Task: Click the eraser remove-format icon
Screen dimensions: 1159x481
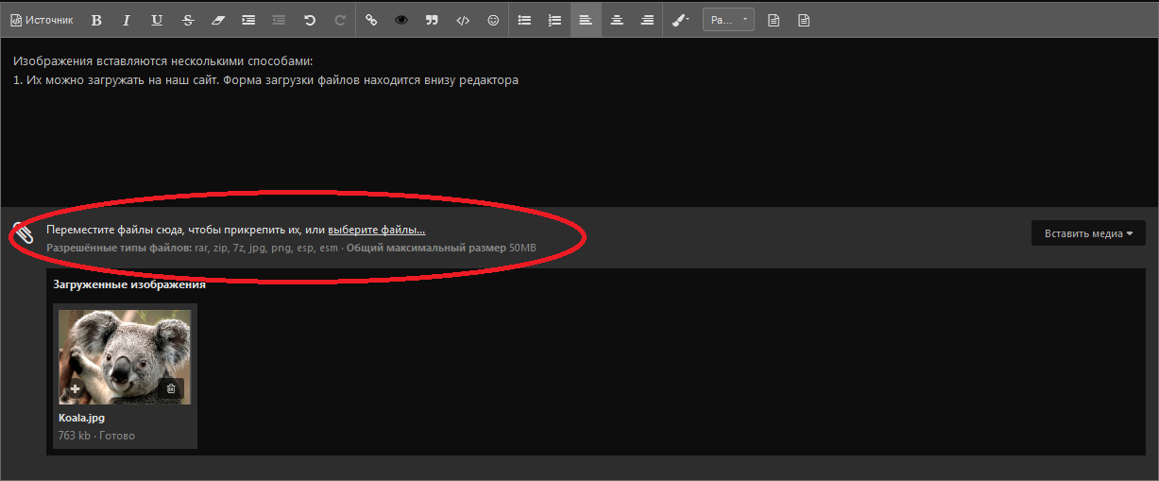Action: [x=218, y=20]
